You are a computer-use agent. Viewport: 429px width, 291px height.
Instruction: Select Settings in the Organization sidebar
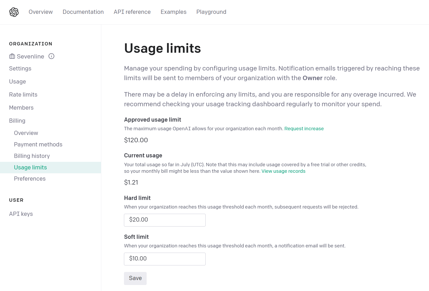tap(20, 68)
